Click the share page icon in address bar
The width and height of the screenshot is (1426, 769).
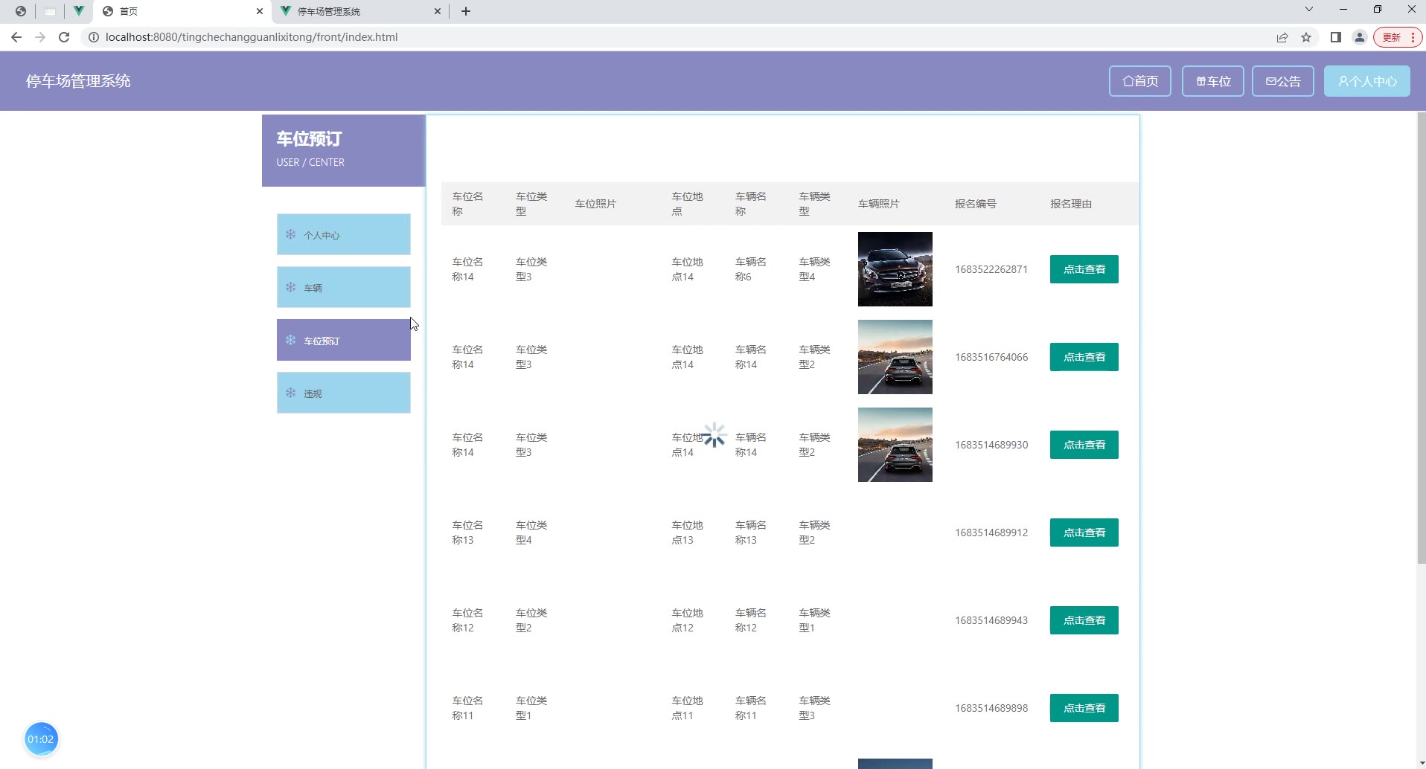[x=1282, y=37]
